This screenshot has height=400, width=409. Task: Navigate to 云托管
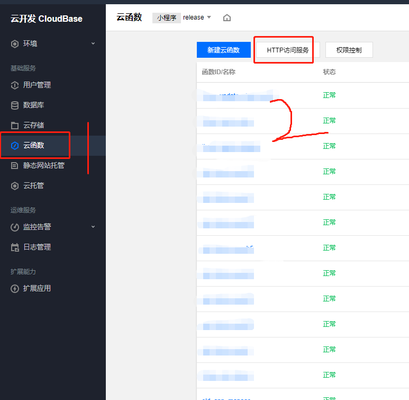34,185
